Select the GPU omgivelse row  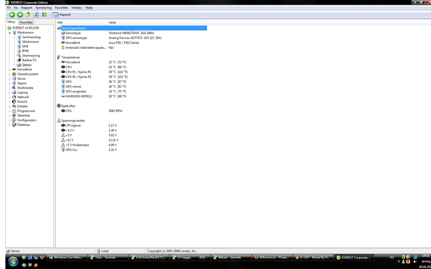click(131, 91)
